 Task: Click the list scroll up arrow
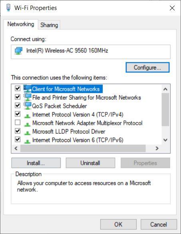165,89
